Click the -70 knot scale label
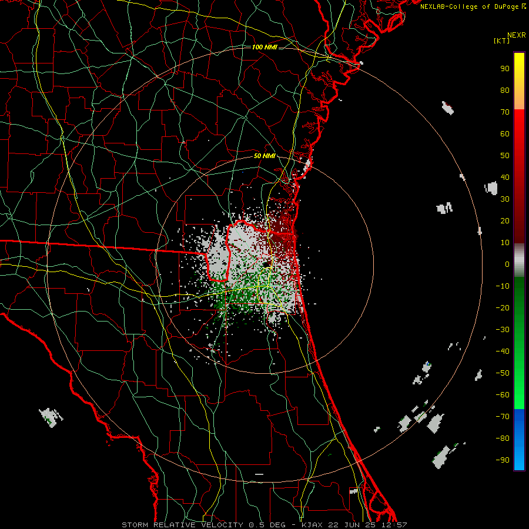The height and width of the screenshot is (529, 529). click(503, 417)
